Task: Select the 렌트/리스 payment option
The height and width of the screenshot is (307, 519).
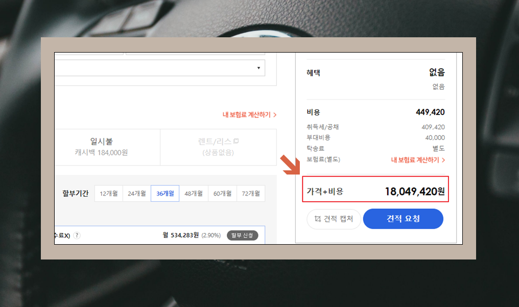Action: [x=218, y=147]
